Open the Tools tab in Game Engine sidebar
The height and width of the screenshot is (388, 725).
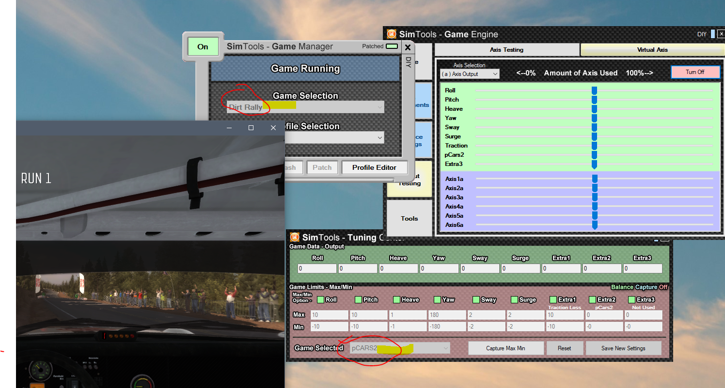pyautogui.click(x=410, y=218)
